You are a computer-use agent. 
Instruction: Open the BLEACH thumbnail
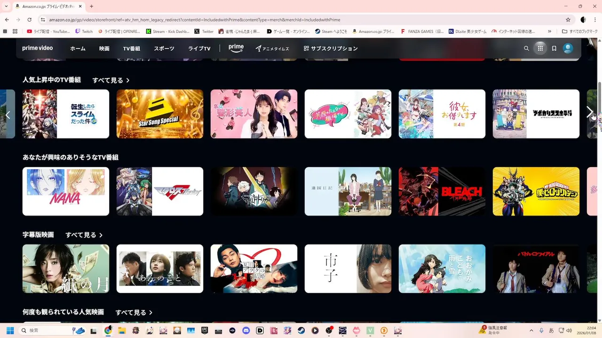(442, 192)
